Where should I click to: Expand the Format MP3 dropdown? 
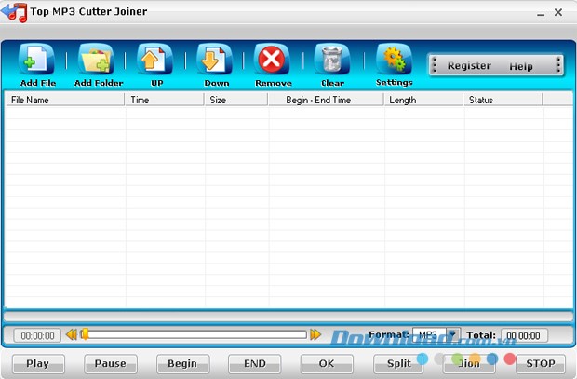pos(452,334)
